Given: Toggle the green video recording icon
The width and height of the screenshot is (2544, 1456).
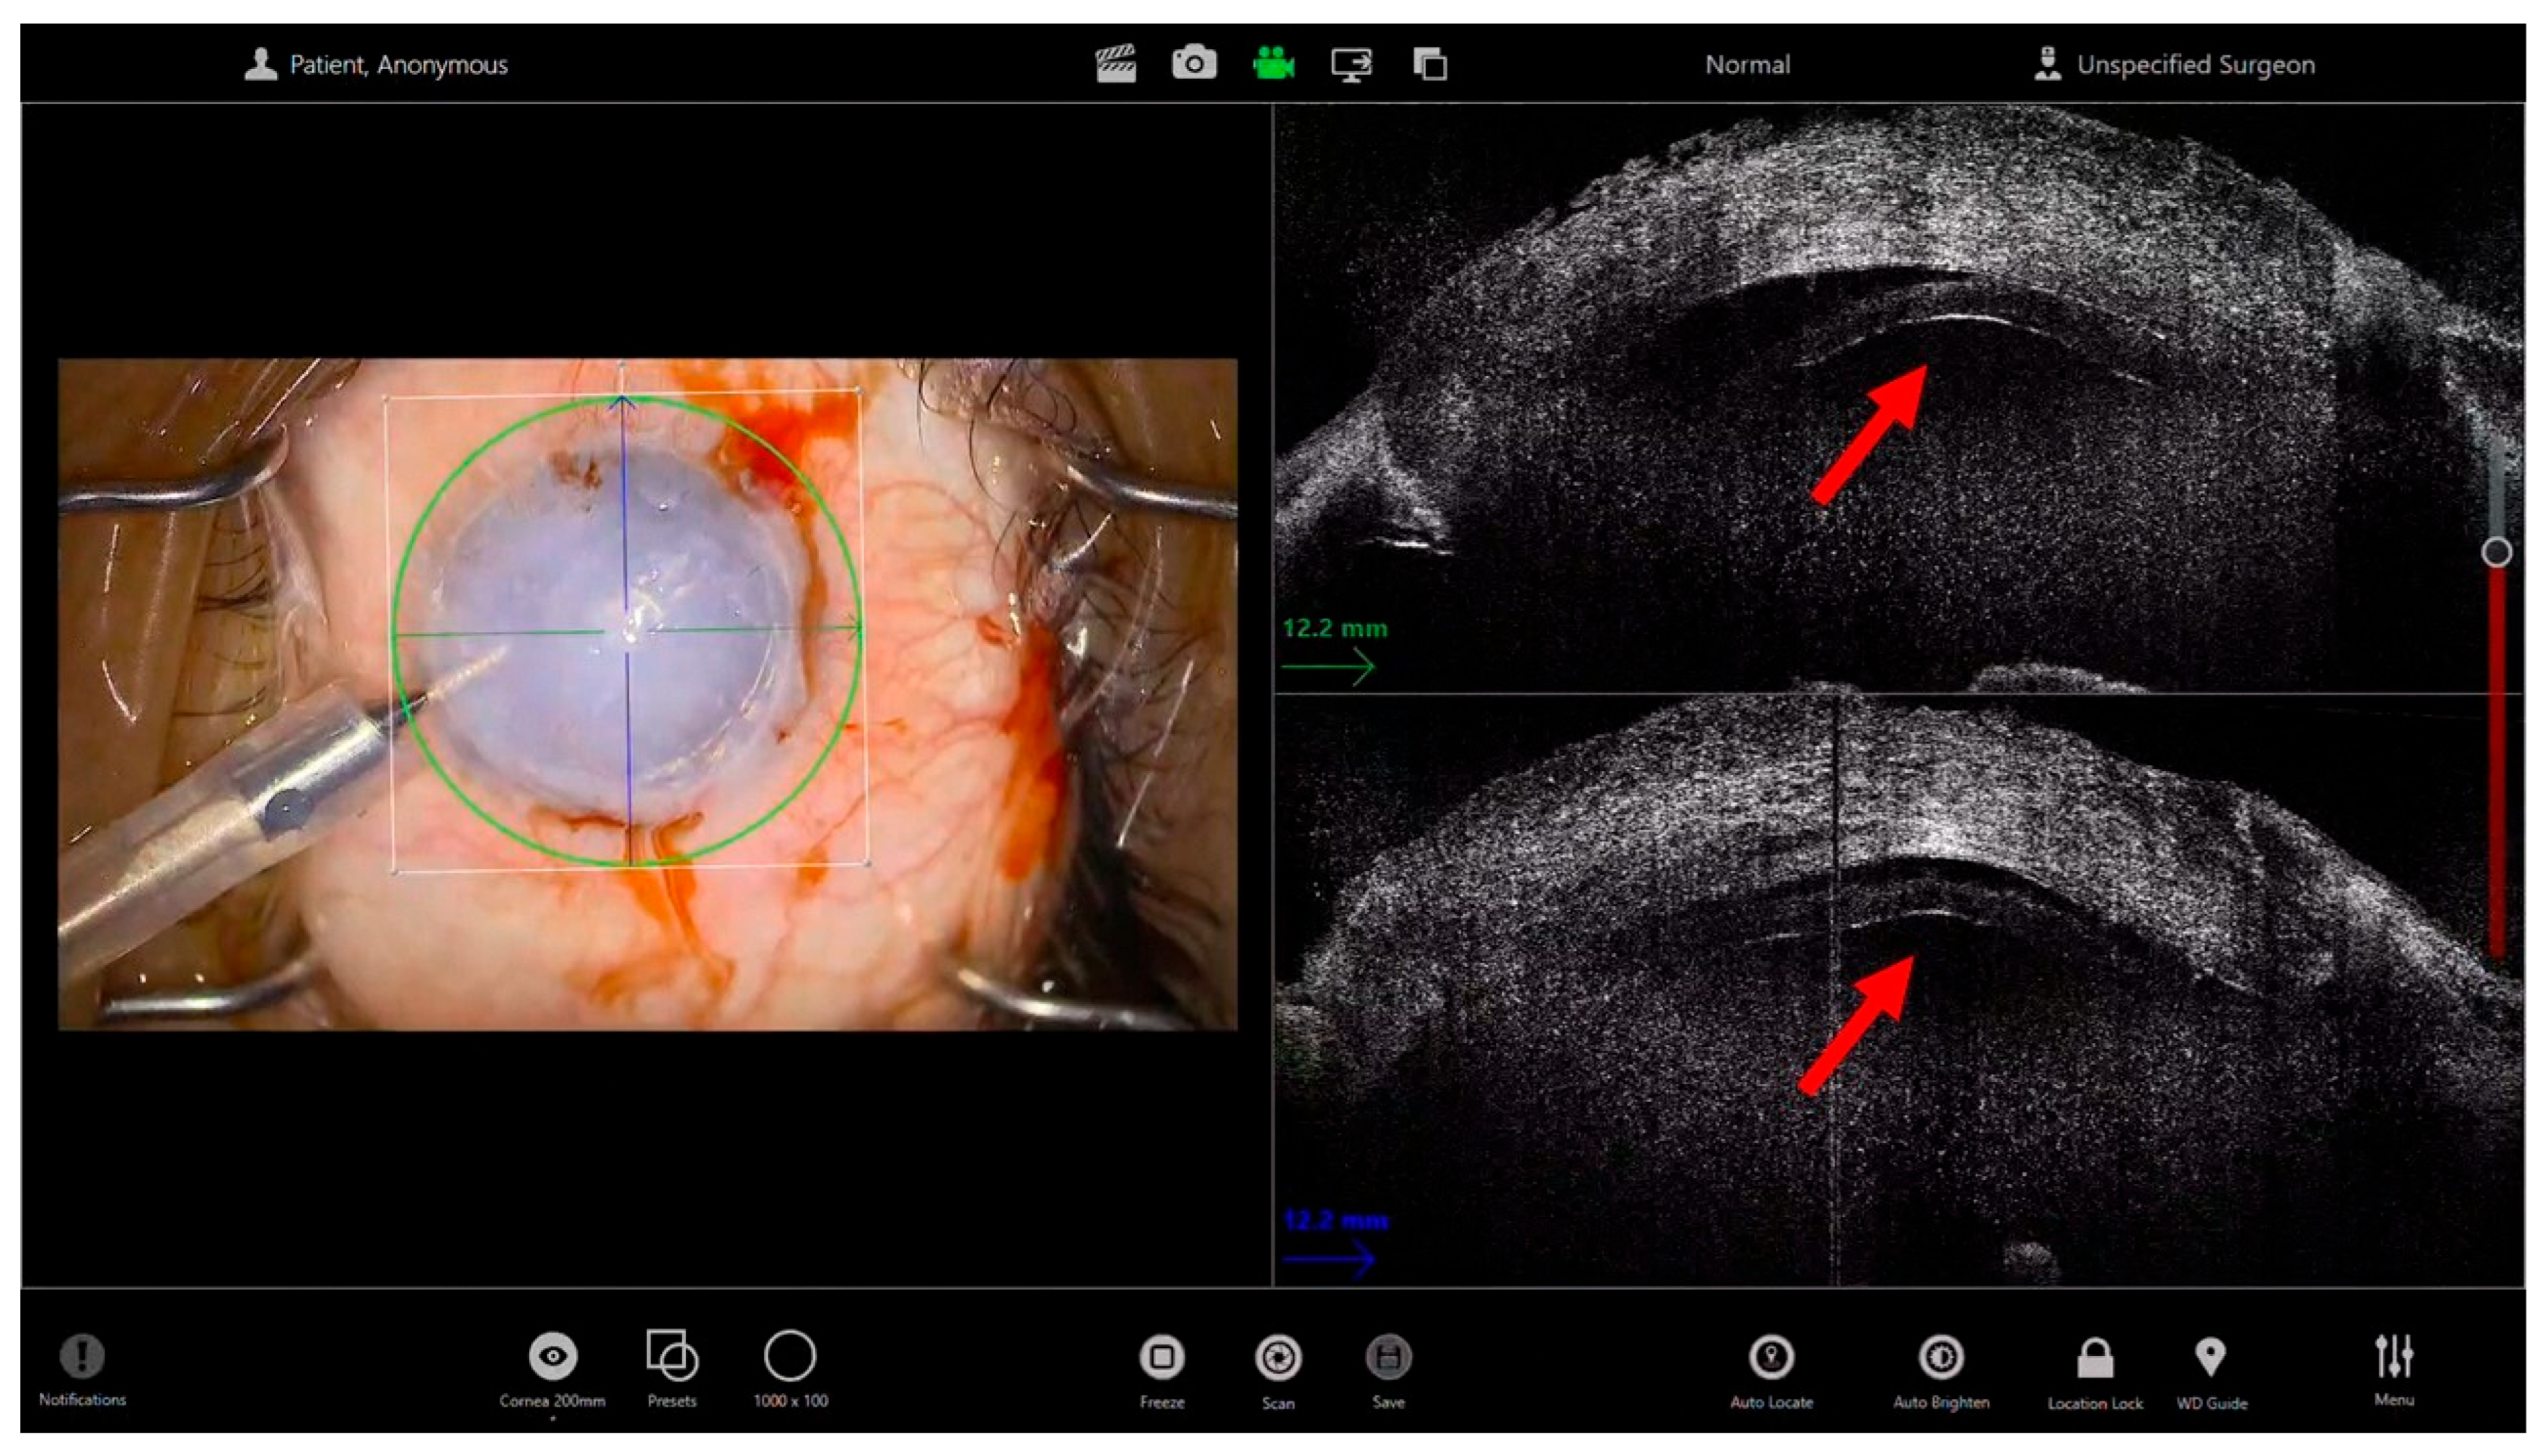Looking at the screenshot, I should [1273, 64].
